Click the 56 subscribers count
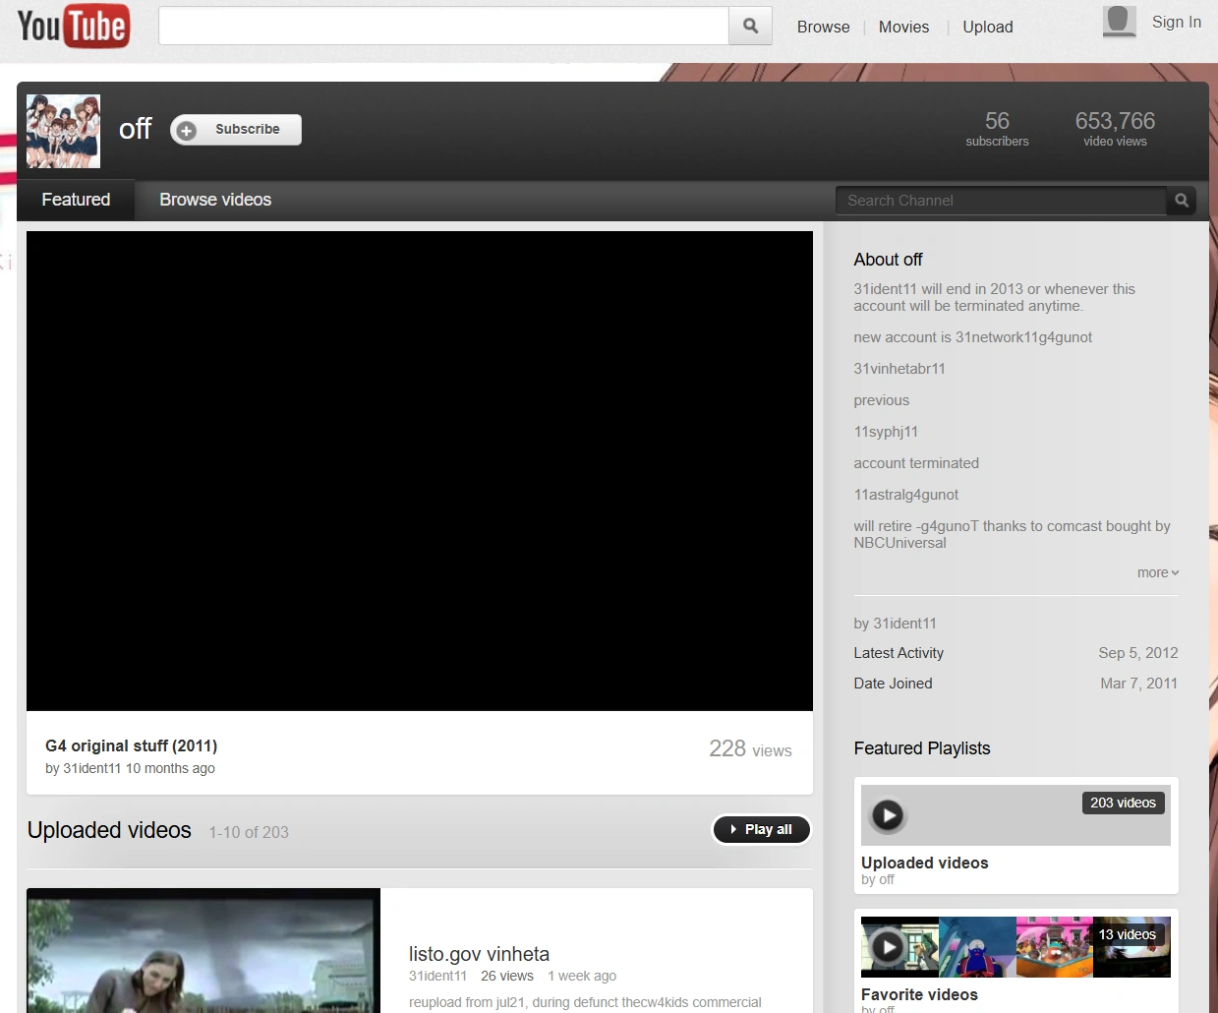Image resolution: width=1218 pixels, height=1013 pixels. (x=997, y=128)
